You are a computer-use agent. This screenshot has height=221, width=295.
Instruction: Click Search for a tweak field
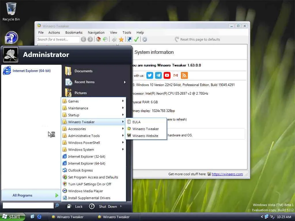(x=58, y=39)
